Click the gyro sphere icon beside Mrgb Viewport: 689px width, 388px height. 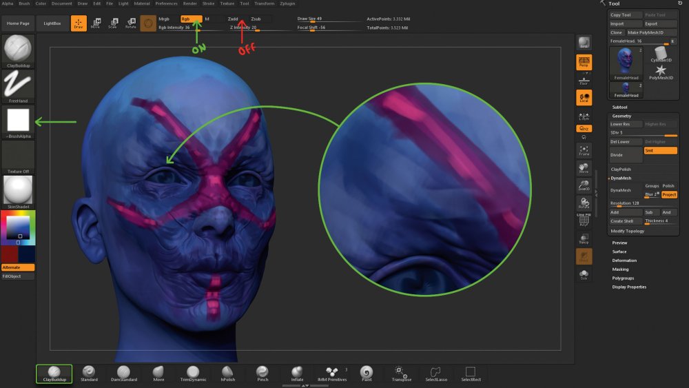pyautogui.click(x=148, y=23)
